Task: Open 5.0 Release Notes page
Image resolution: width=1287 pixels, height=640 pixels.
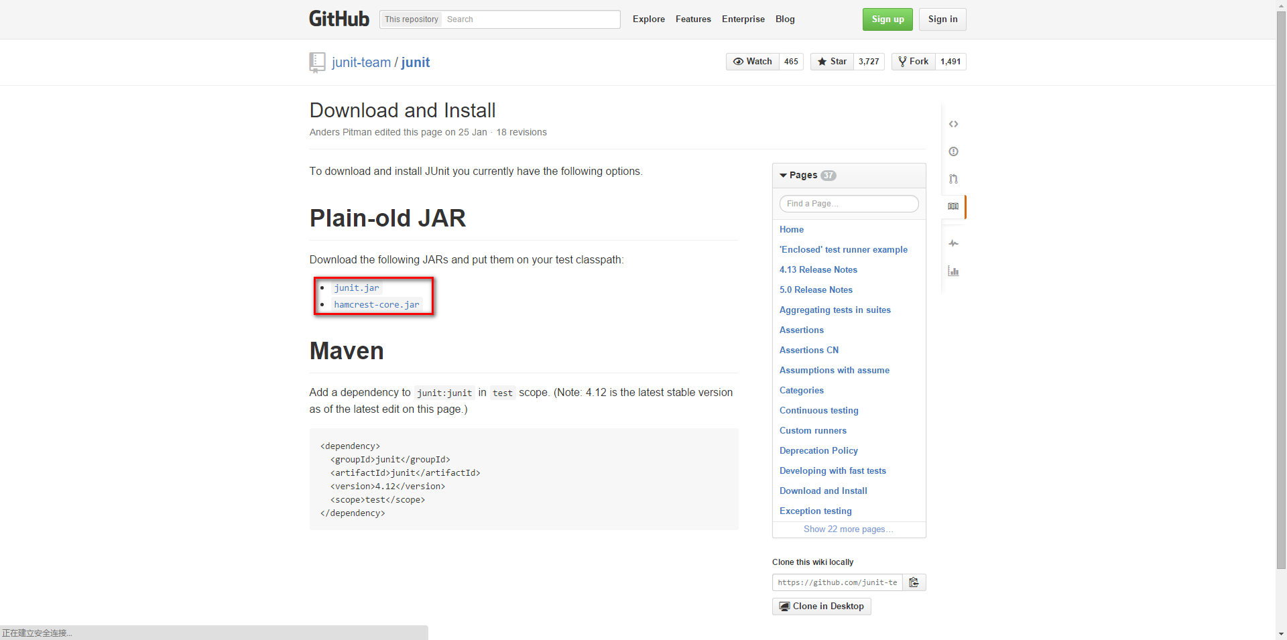Action: (816, 290)
